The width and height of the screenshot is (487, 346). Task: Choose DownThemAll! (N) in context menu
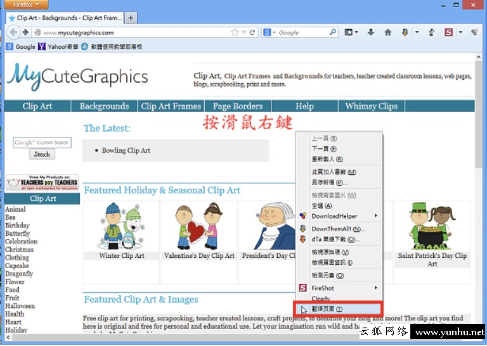[x=339, y=229]
